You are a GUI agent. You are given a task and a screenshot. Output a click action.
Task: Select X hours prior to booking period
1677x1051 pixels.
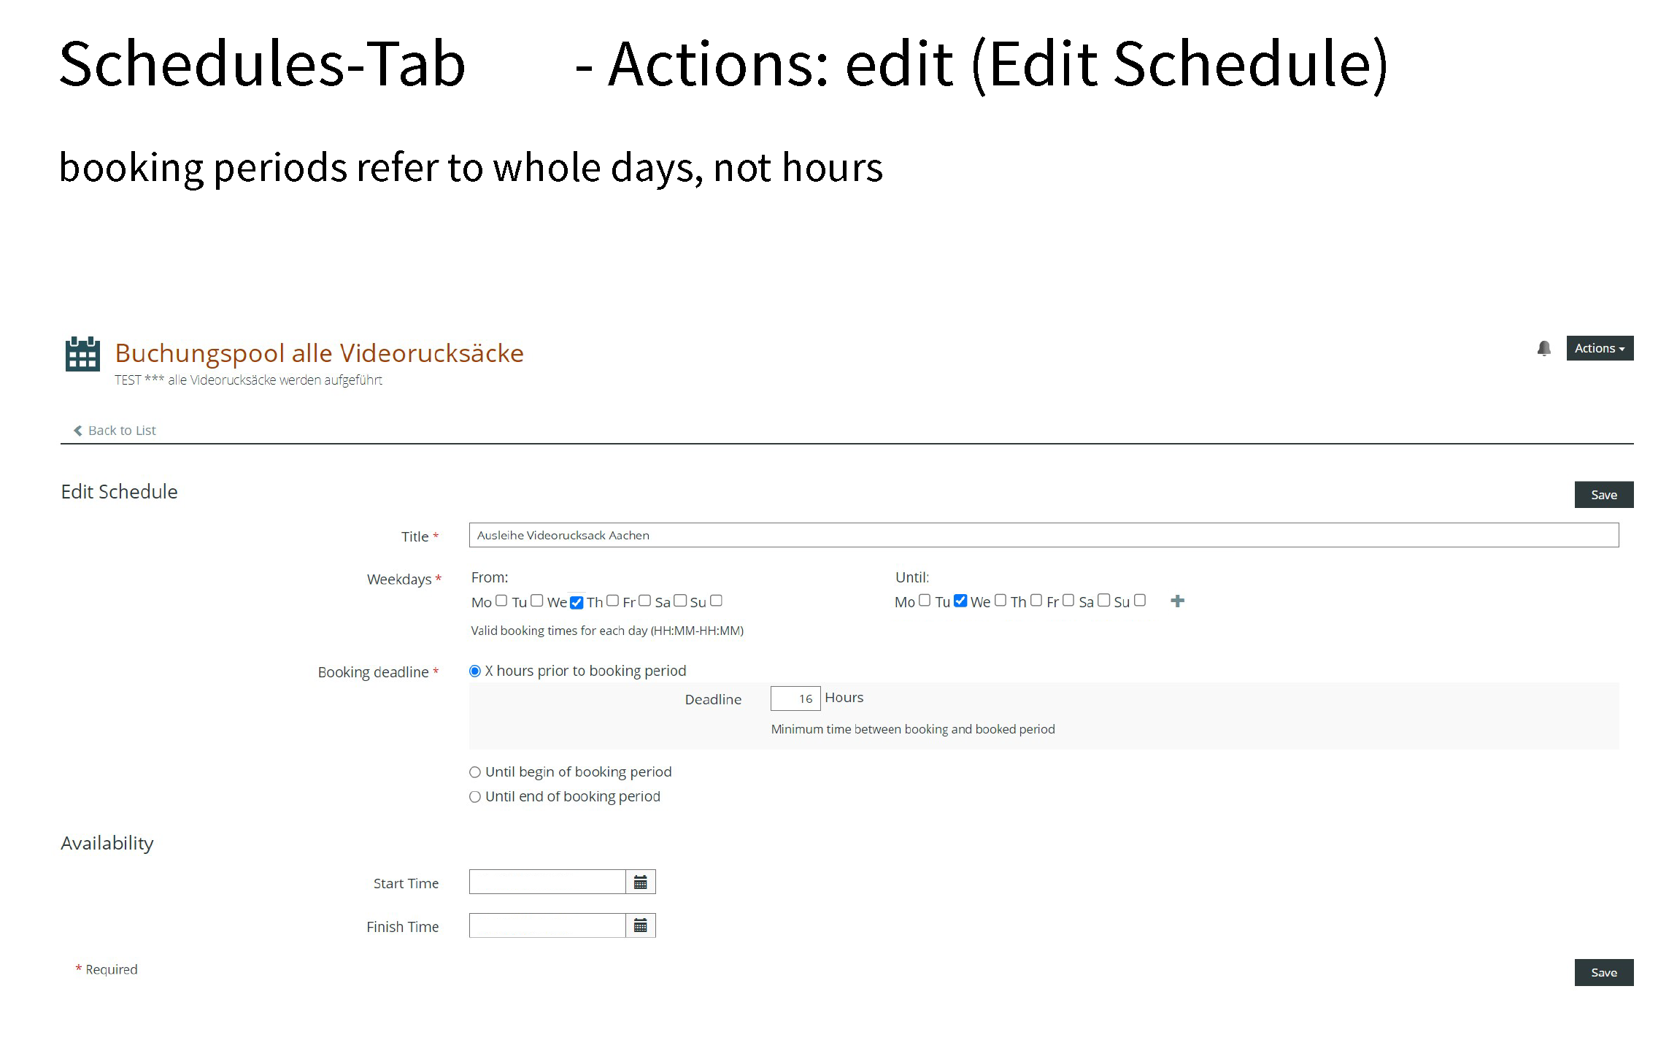[475, 671]
